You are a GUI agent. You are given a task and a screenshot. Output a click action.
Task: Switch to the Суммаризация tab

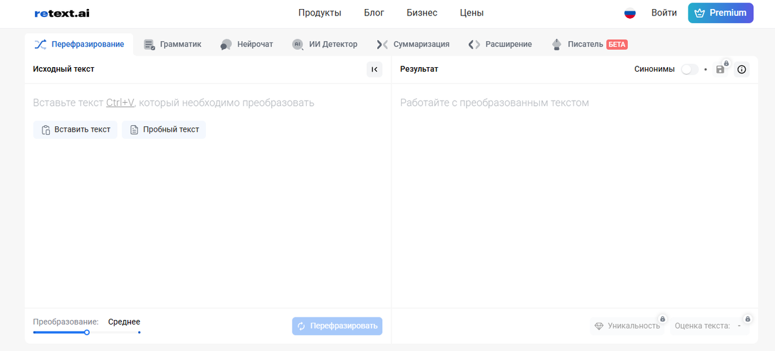413,45
